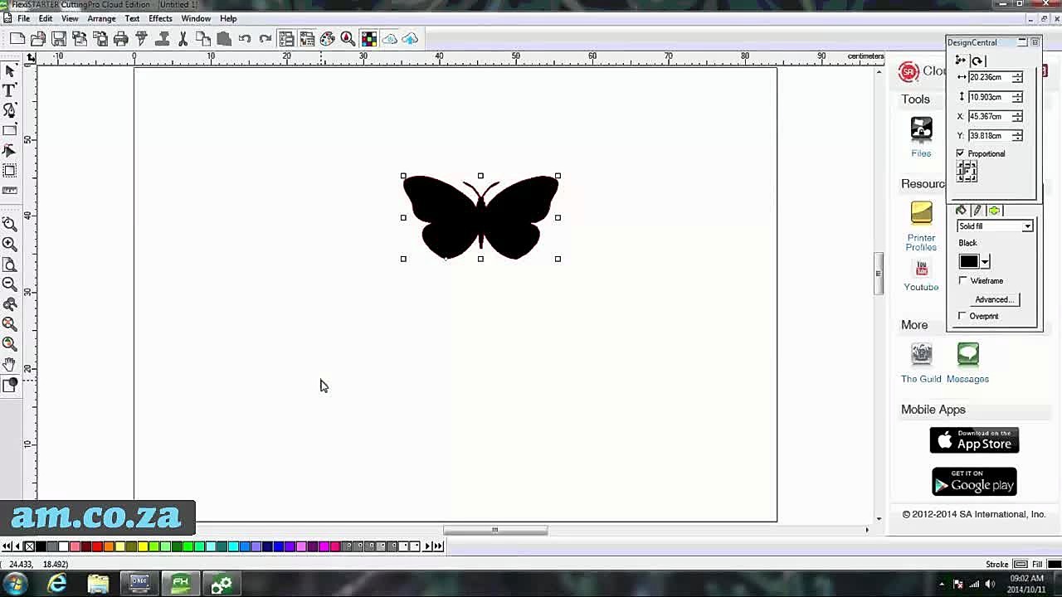Uncheck the Proportional checkbox
Viewport: 1062px width, 597px height.
(x=961, y=153)
